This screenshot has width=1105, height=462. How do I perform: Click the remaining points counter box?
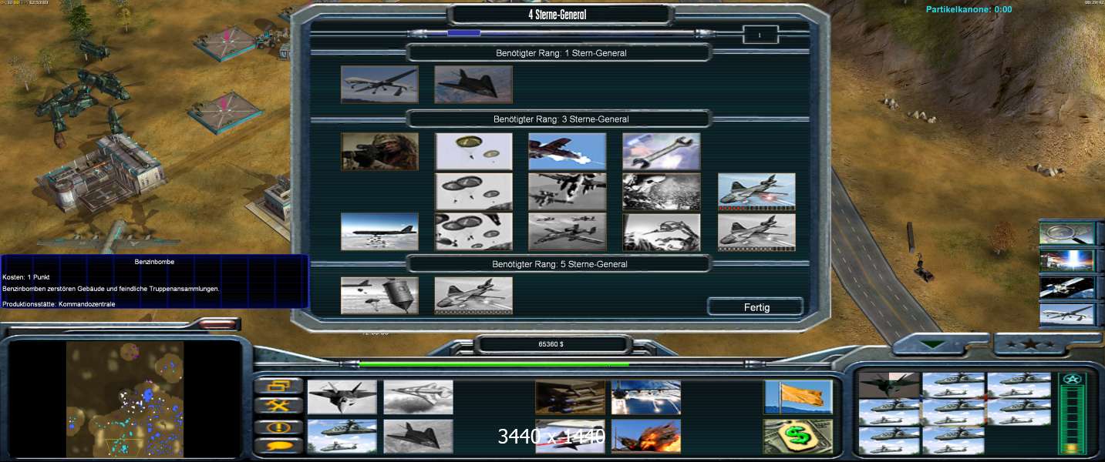(x=760, y=35)
